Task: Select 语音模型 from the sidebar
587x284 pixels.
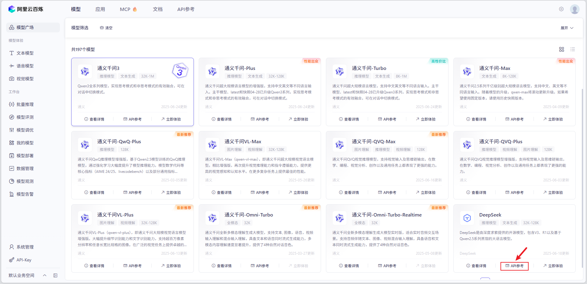Action: tap(24, 66)
